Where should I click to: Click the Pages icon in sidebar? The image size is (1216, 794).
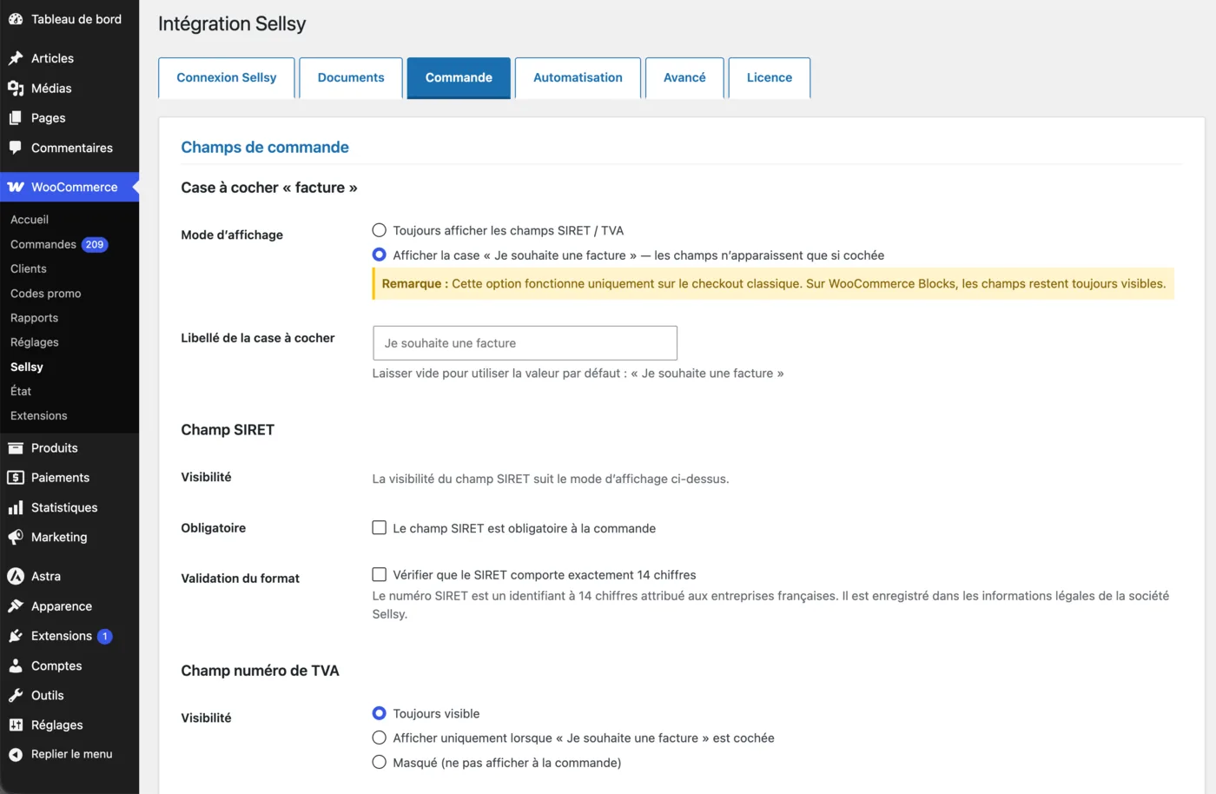pyautogui.click(x=16, y=118)
